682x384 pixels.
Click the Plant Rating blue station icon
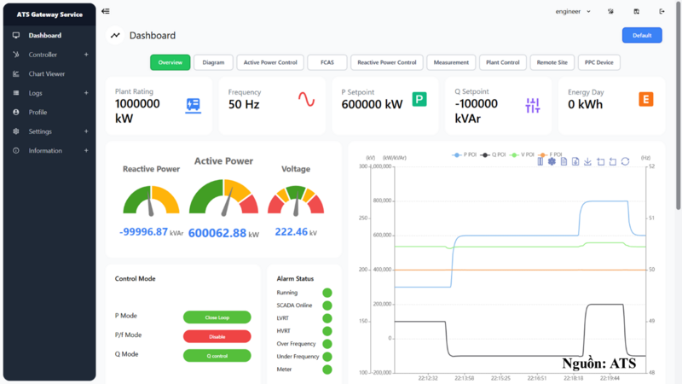click(194, 105)
